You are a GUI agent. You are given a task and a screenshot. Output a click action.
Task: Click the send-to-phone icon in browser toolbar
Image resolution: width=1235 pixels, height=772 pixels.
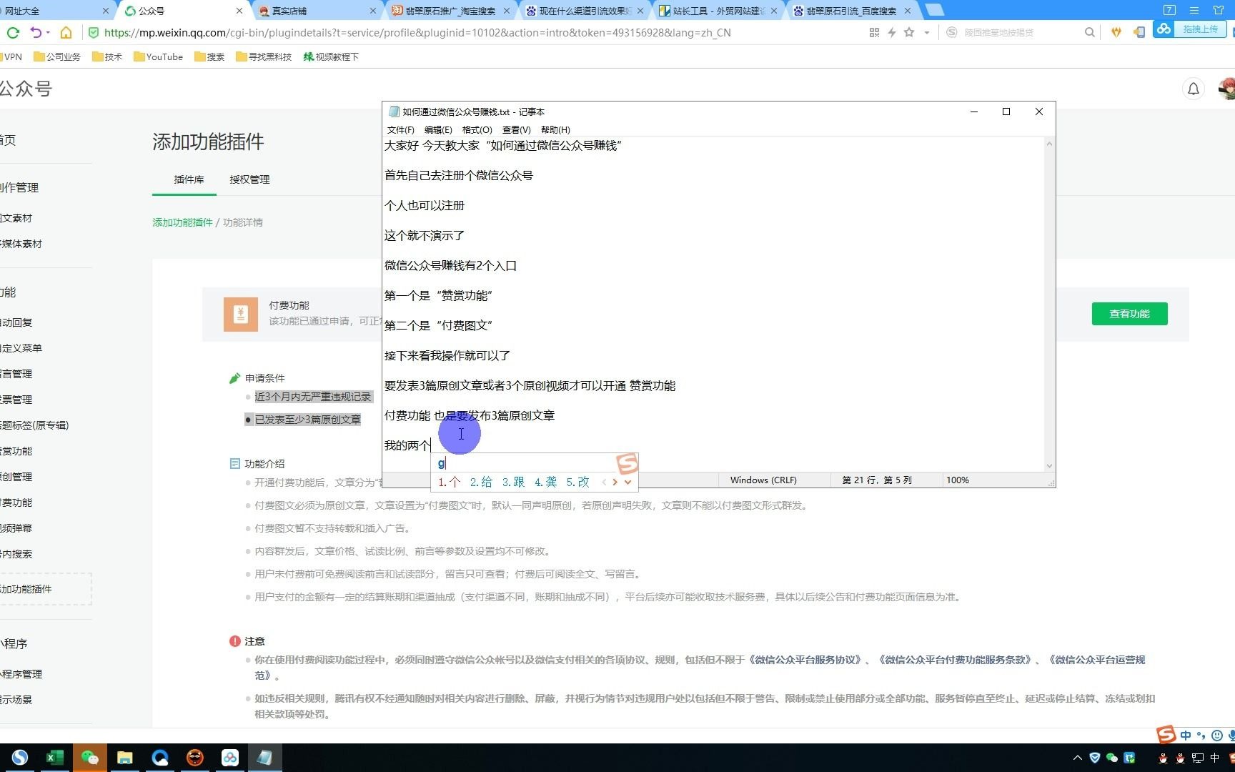tap(1139, 32)
